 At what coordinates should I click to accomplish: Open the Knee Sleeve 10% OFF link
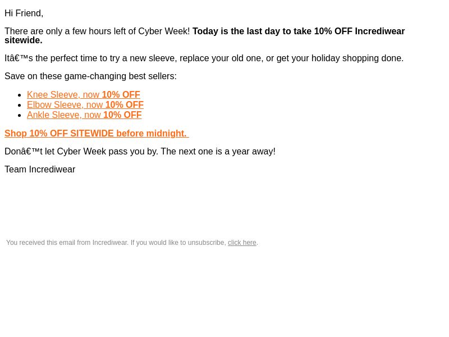click(x=83, y=95)
